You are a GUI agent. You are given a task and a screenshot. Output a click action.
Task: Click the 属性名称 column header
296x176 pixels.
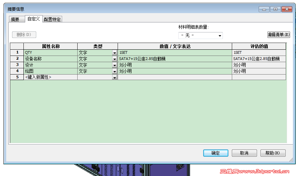(51, 47)
